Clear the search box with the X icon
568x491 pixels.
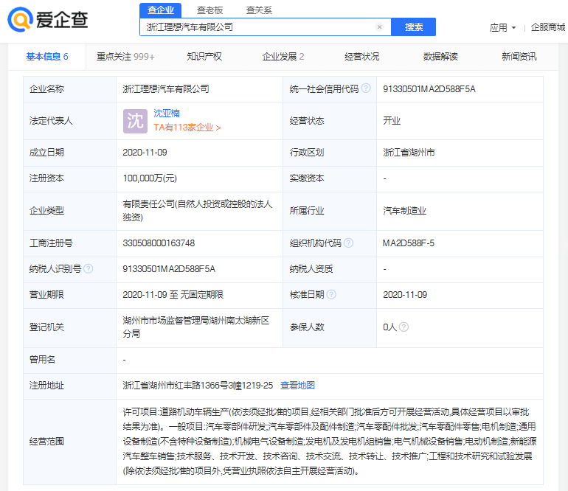(x=379, y=27)
